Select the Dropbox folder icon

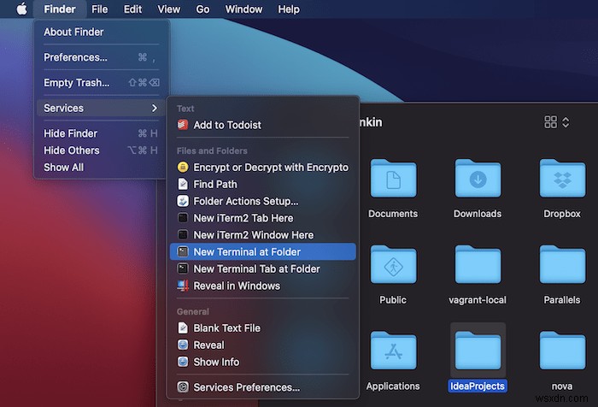point(562,180)
